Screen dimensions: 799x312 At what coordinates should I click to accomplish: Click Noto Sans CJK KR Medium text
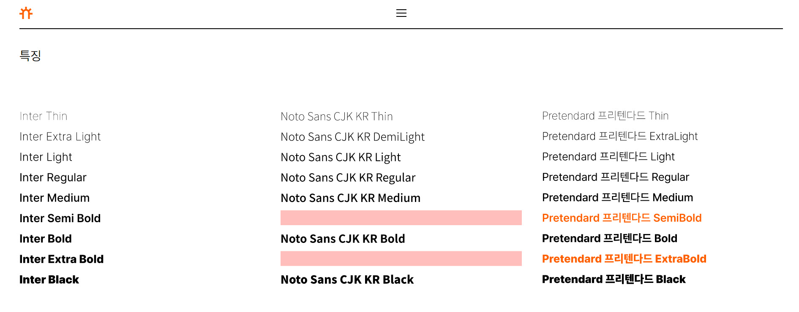(350, 198)
